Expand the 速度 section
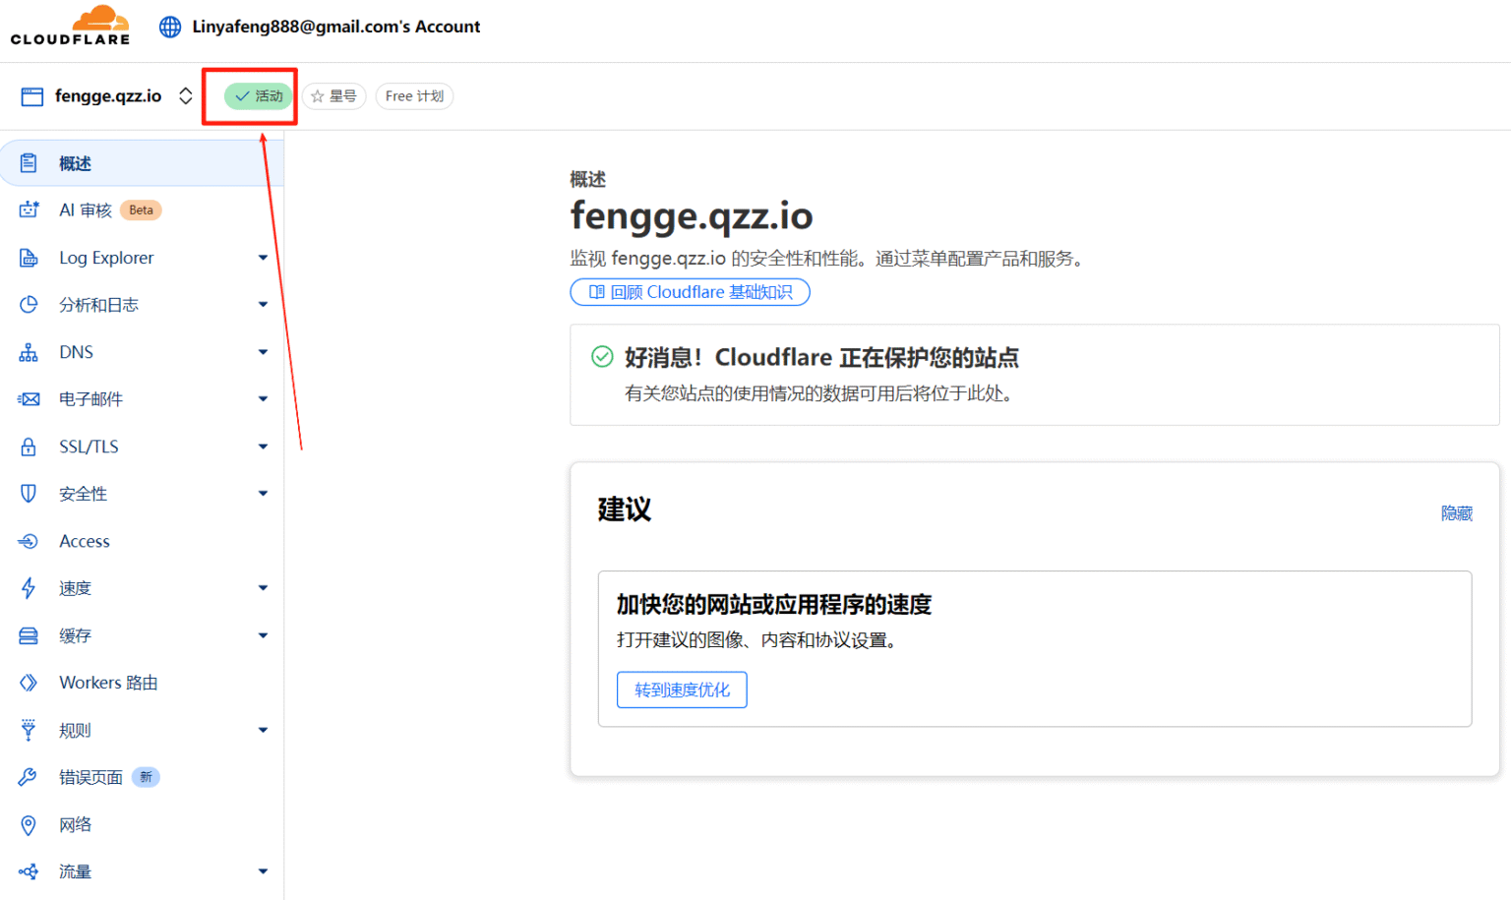The image size is (1511, 900). coord(263,587)
